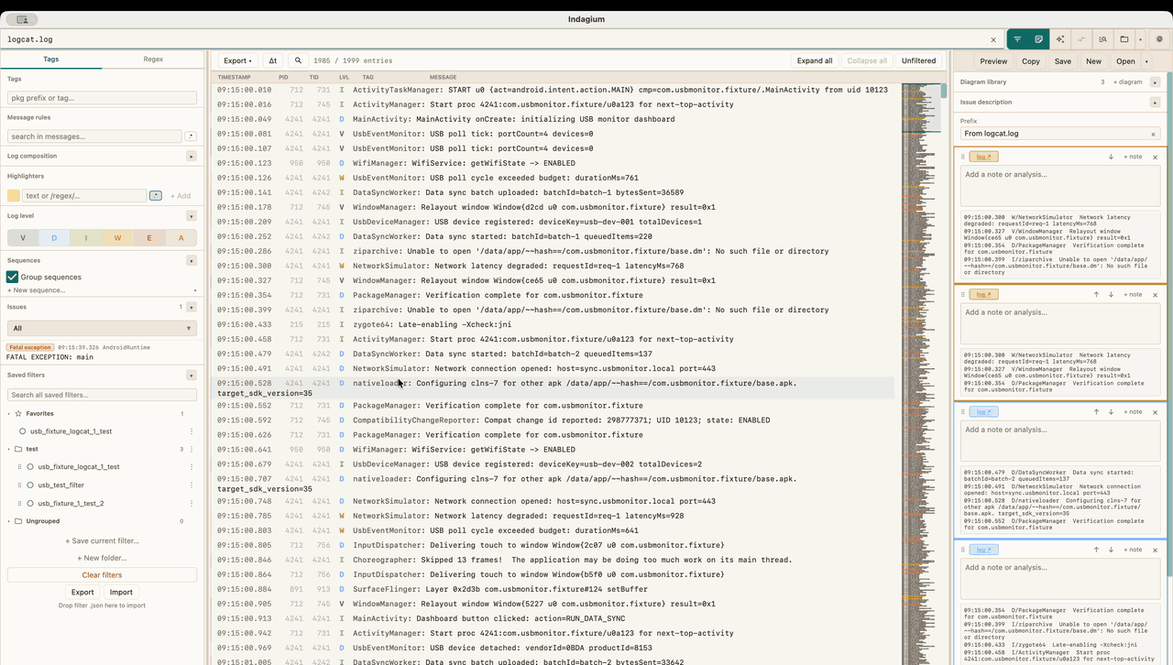Collapse the Saved filters section
1173x665 pixels.
click(192, 376)
